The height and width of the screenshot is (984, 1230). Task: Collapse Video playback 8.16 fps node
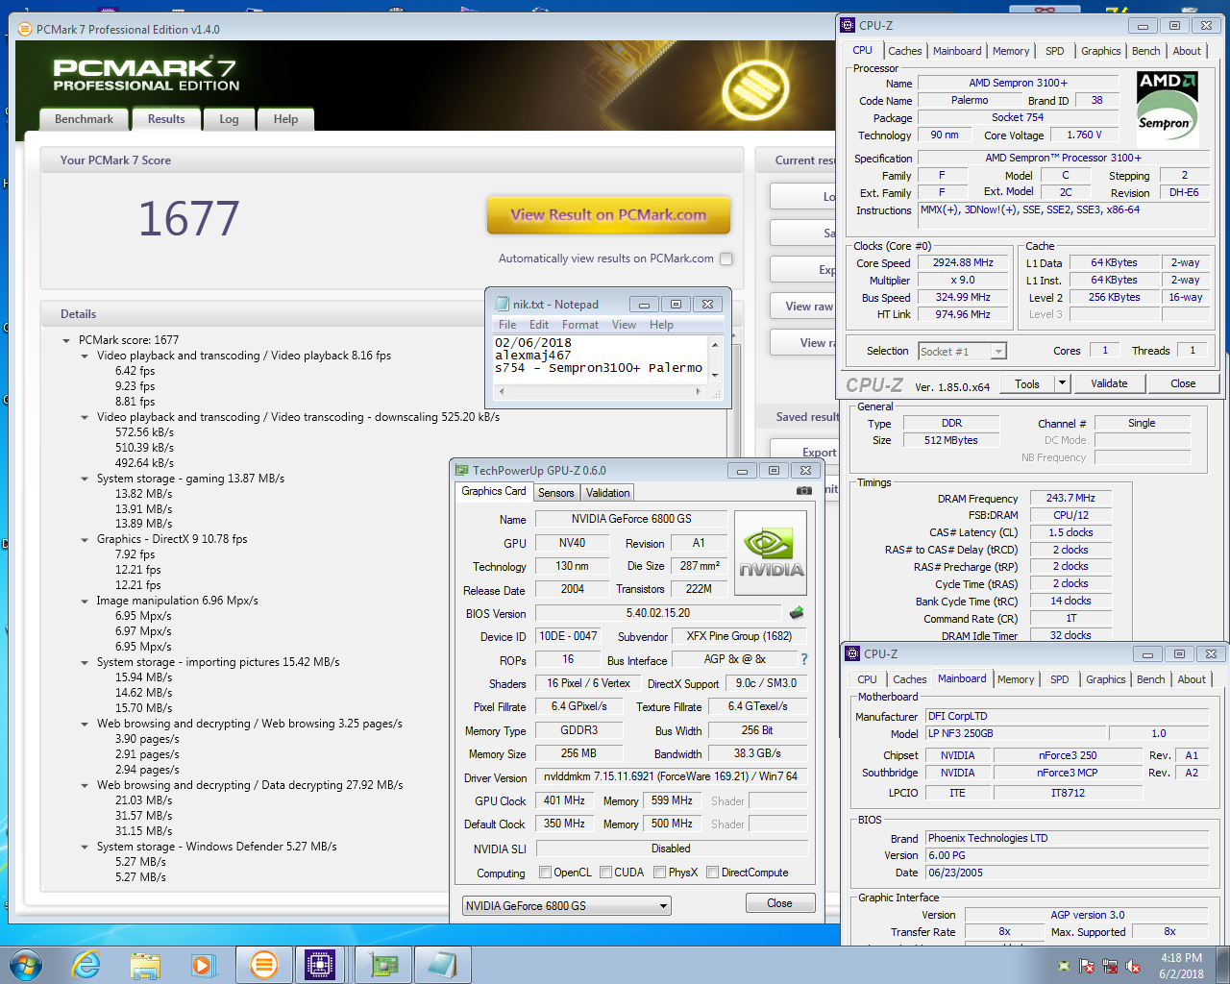tap(85, 356)
